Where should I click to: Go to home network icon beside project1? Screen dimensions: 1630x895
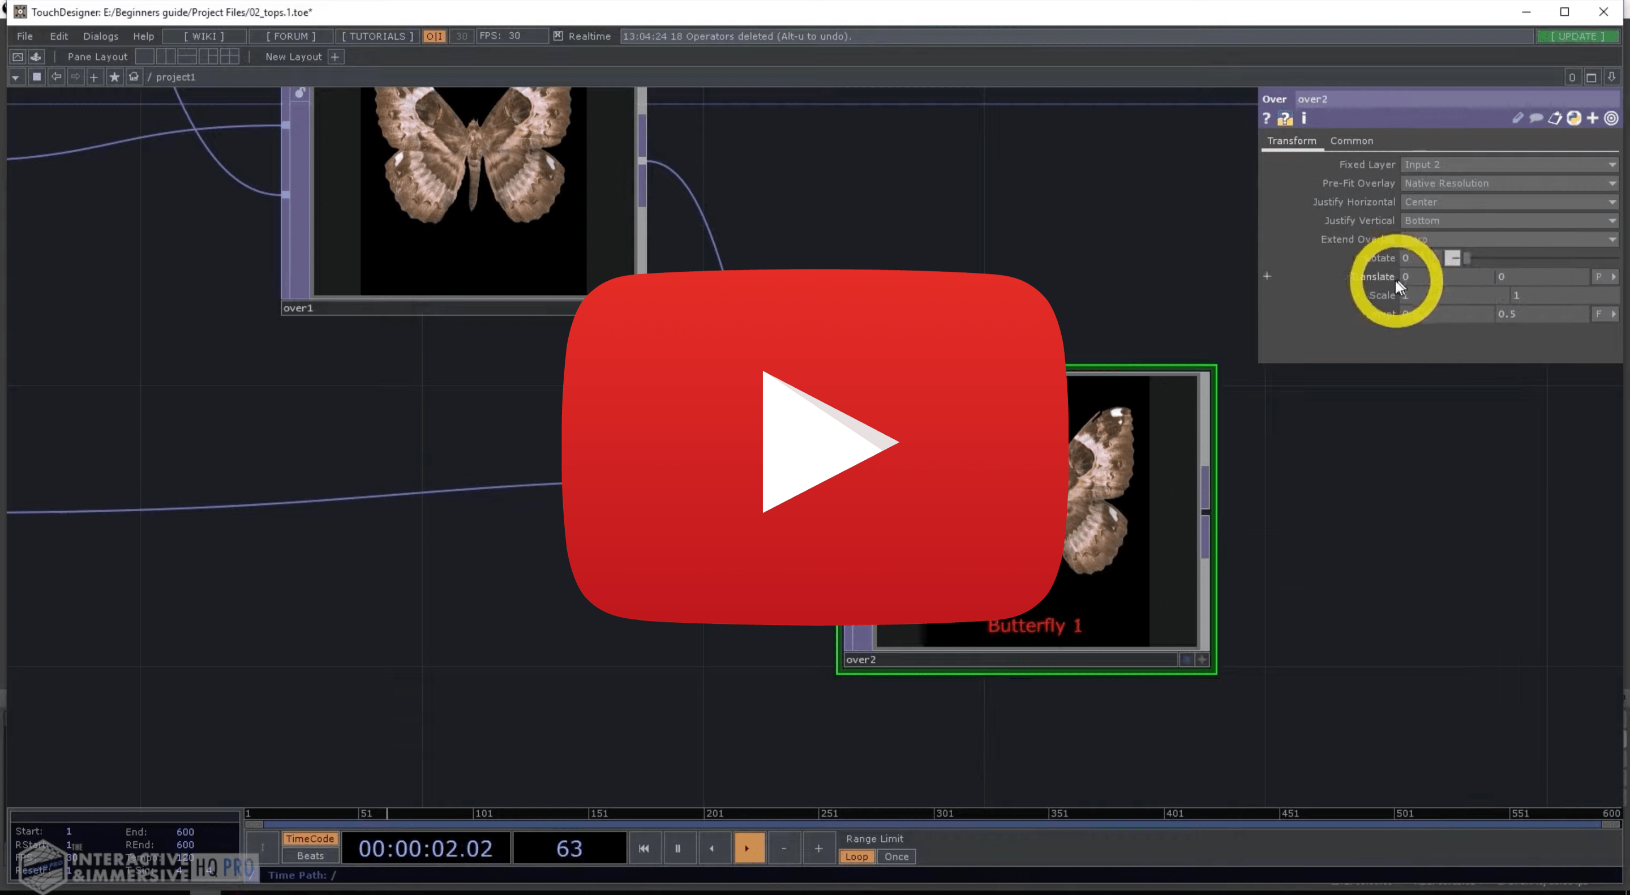[134, 76]
